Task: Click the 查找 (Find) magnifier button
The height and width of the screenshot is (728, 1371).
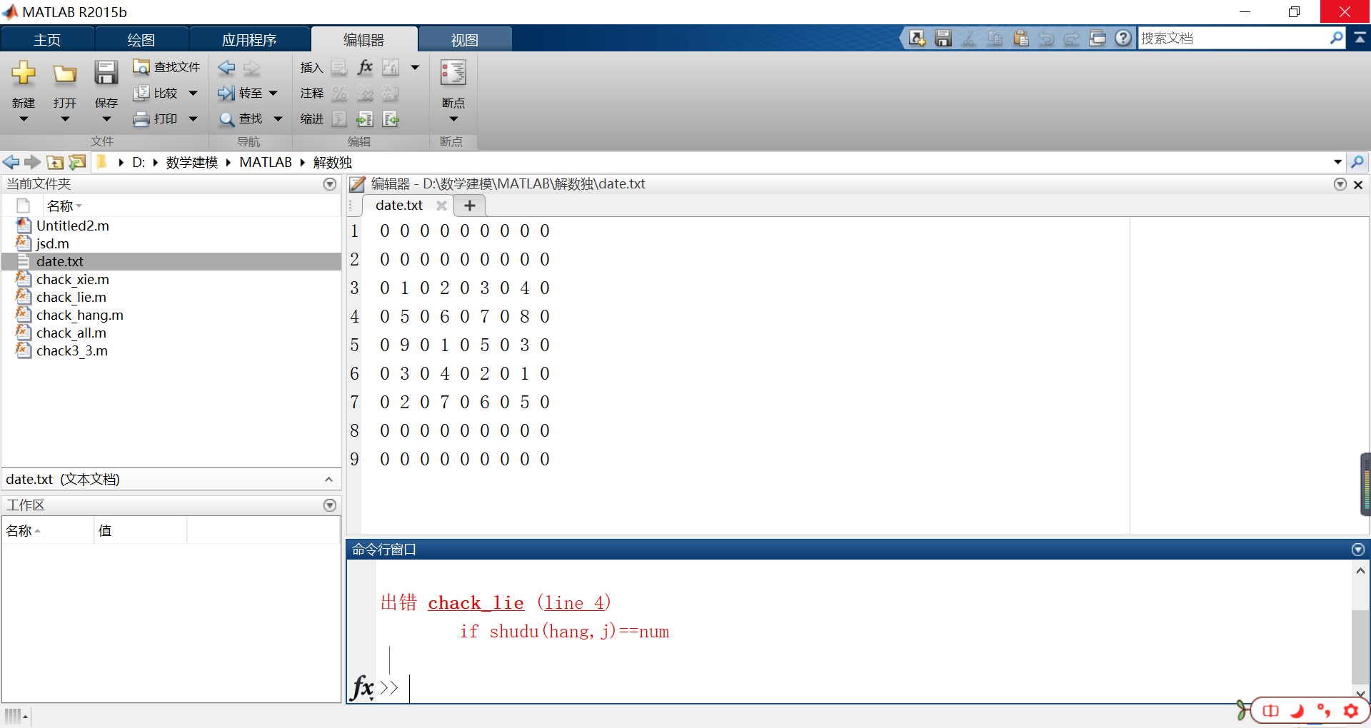Action: pos(241,119)
